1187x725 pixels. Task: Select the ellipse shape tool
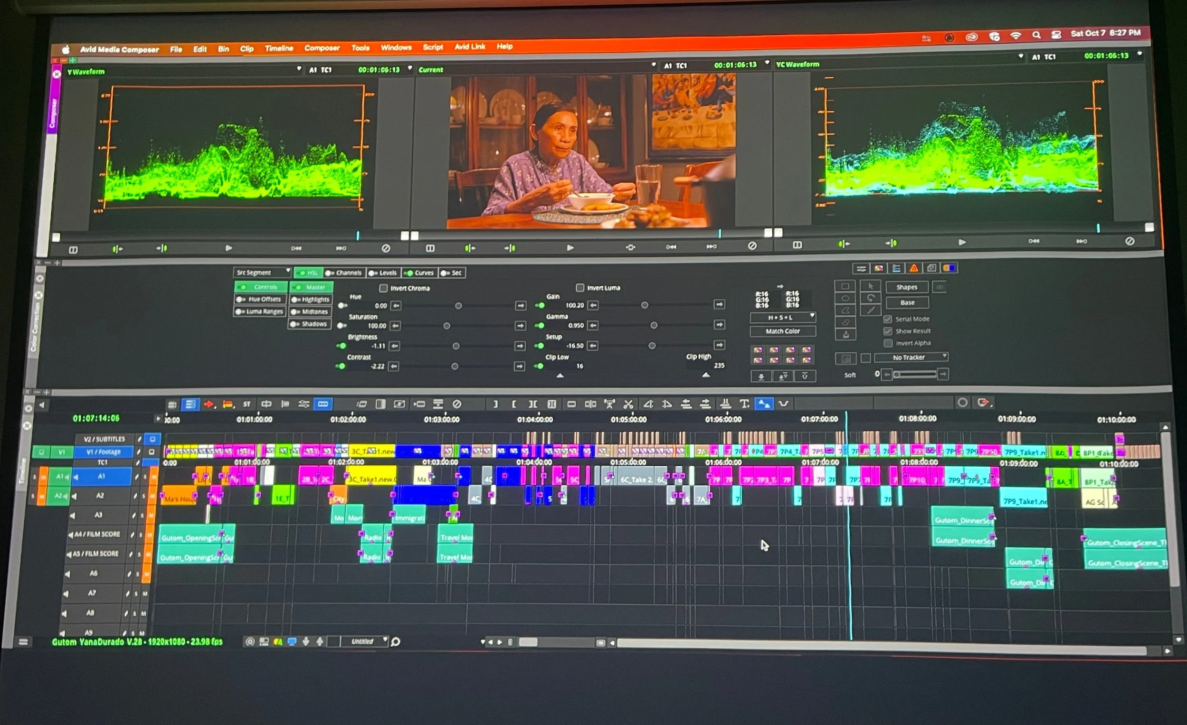(845, 299)
